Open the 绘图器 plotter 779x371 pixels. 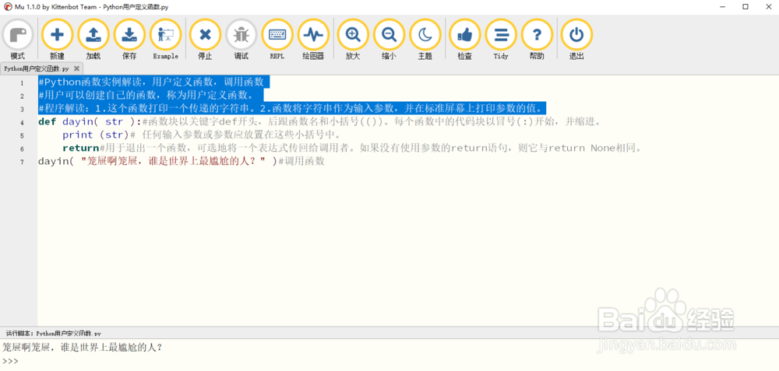[x=313, y=40]
